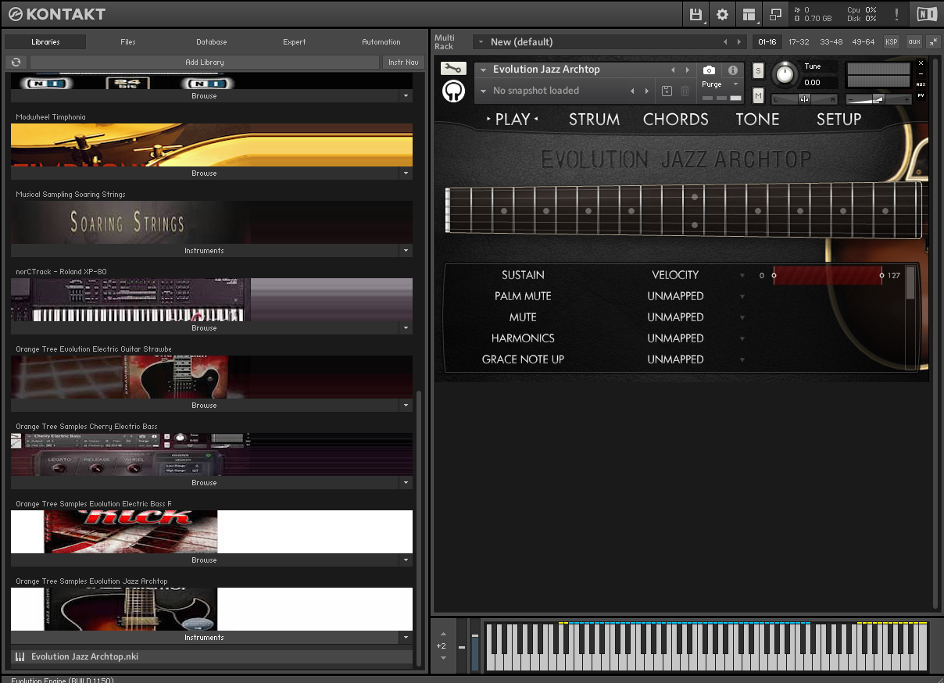Load previous snapshot arrow

click(x=633, y=91)
